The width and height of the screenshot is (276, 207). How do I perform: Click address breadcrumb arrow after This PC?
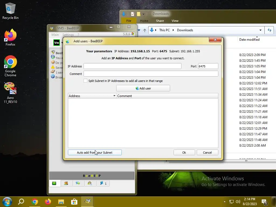(173, 30)
